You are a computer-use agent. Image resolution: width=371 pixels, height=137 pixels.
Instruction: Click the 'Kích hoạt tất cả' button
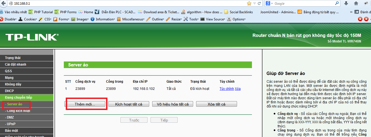click(x=129, y=104)
